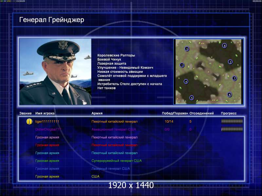Click the Авиационный генерал США army entry
This screenshot has width=262, height=196.
point(114,129)
